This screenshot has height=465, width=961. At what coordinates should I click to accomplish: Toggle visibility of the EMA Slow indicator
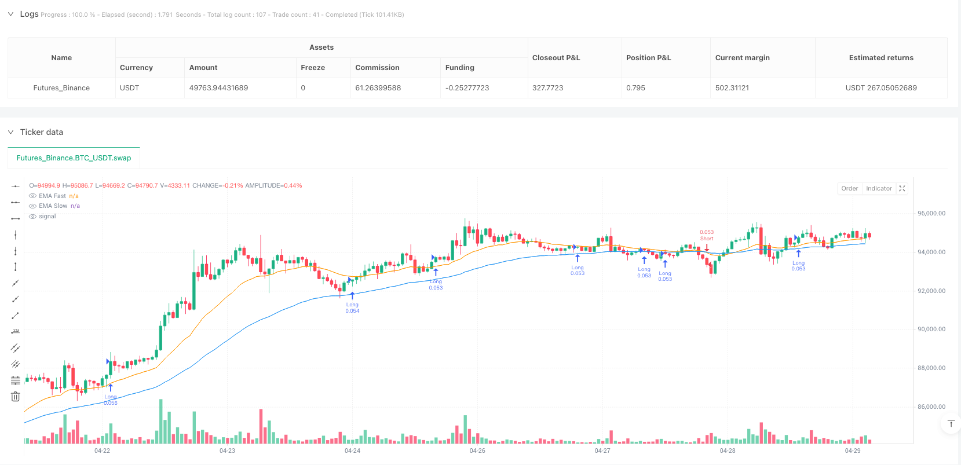(32, 206)
